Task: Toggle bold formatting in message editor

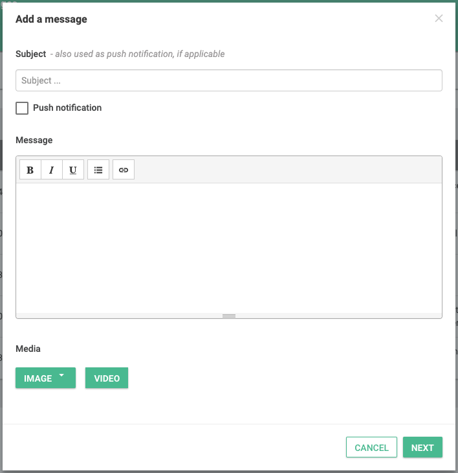Action: pos(30,170)
